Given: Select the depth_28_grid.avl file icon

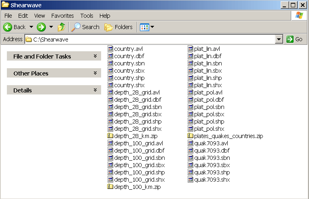Looking at the screenshot, I should 110,92.
